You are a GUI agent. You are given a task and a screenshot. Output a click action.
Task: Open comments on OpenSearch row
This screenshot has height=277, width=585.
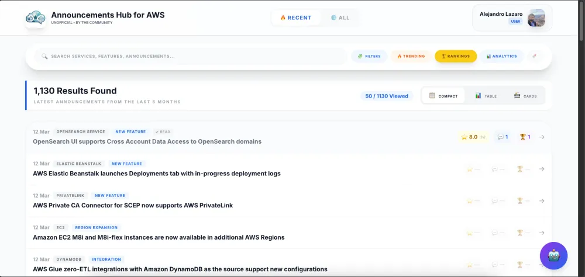click(x=503, y=137)
